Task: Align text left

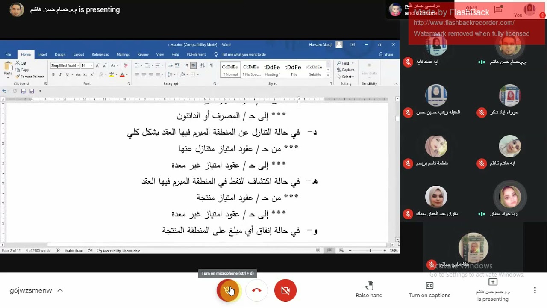Action: pos(137,74)
